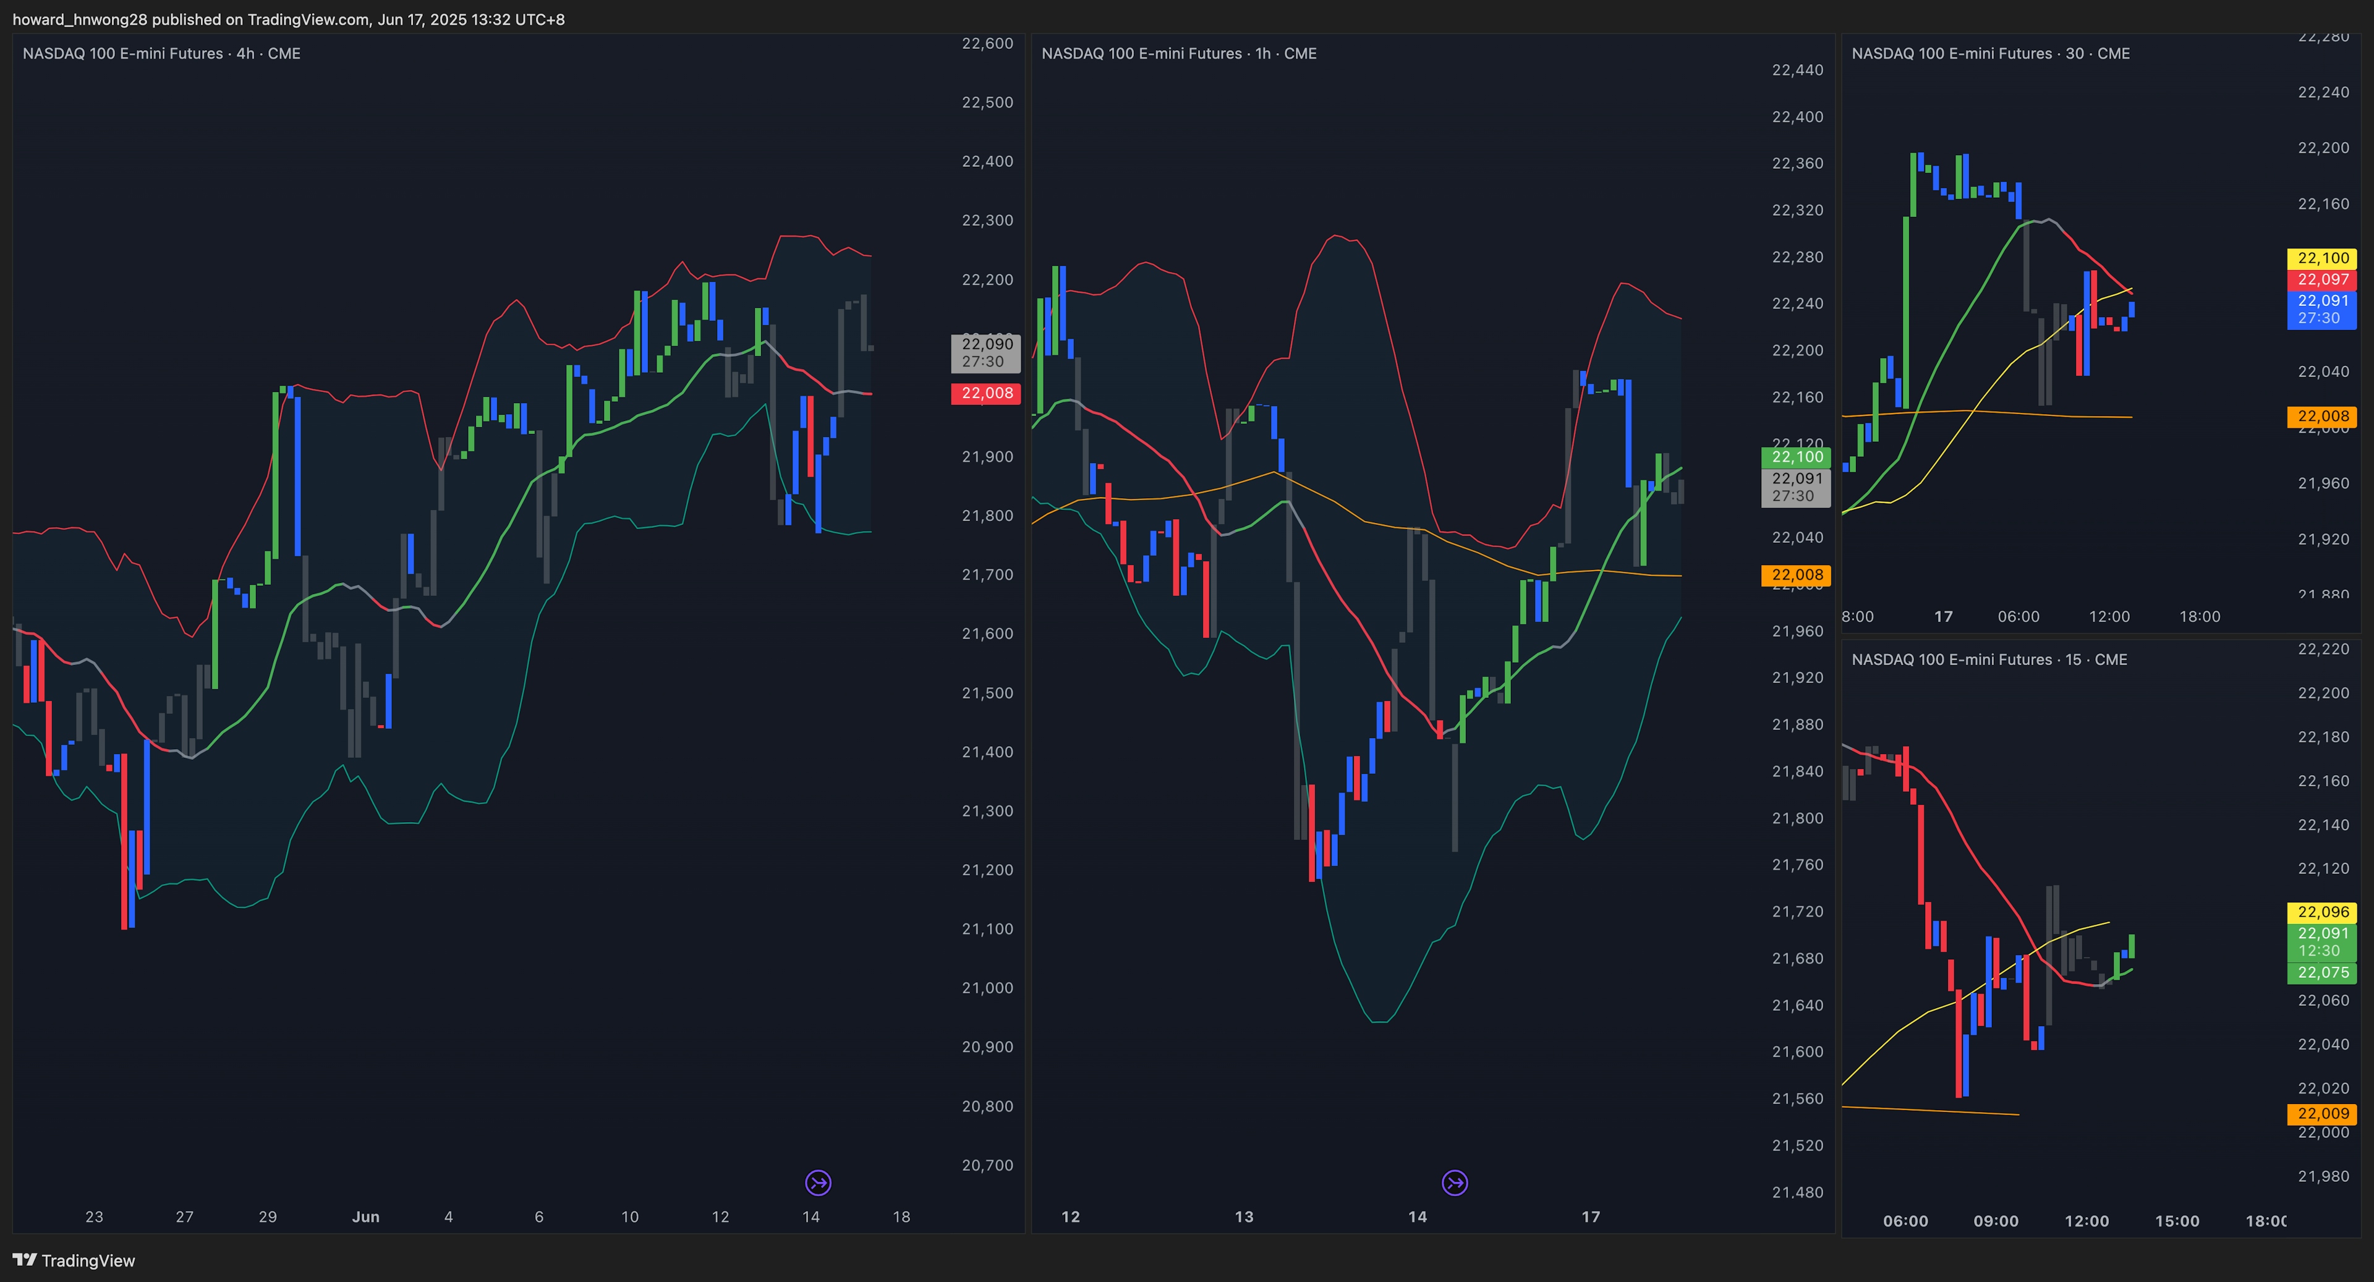The image size is (2374, 1282).
Task: Click the Jun label on 4h time axis
Action: coord(365,1216)
